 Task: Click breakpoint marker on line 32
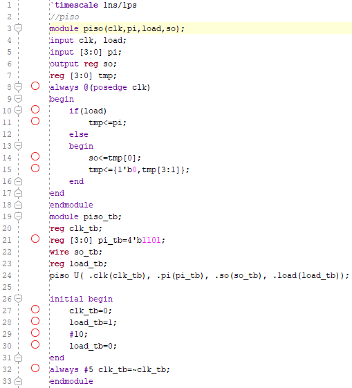[35, 368]
